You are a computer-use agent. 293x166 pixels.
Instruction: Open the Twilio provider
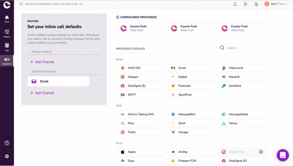click(141, 132)
